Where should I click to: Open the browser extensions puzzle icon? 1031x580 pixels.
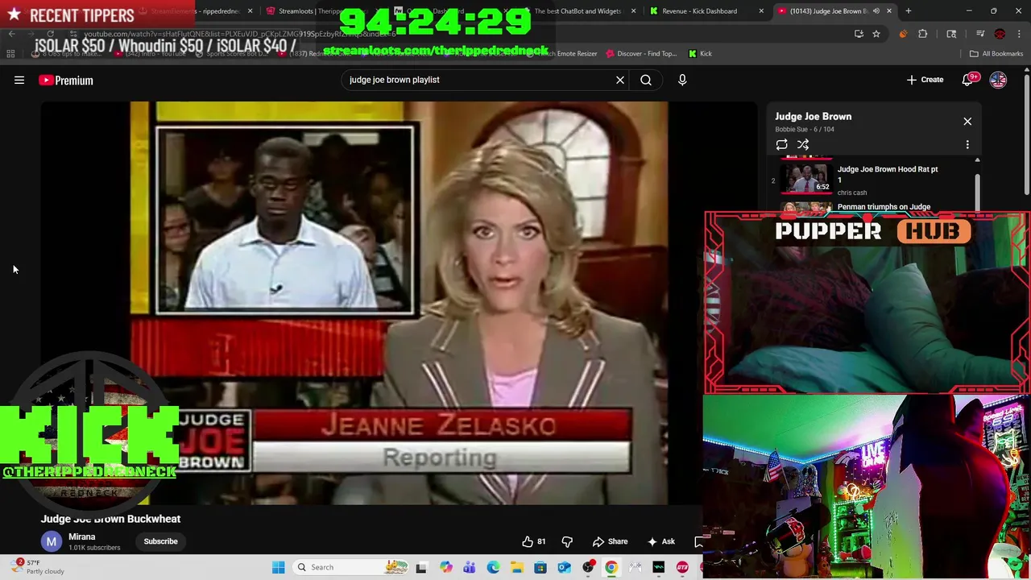point(922,34)
